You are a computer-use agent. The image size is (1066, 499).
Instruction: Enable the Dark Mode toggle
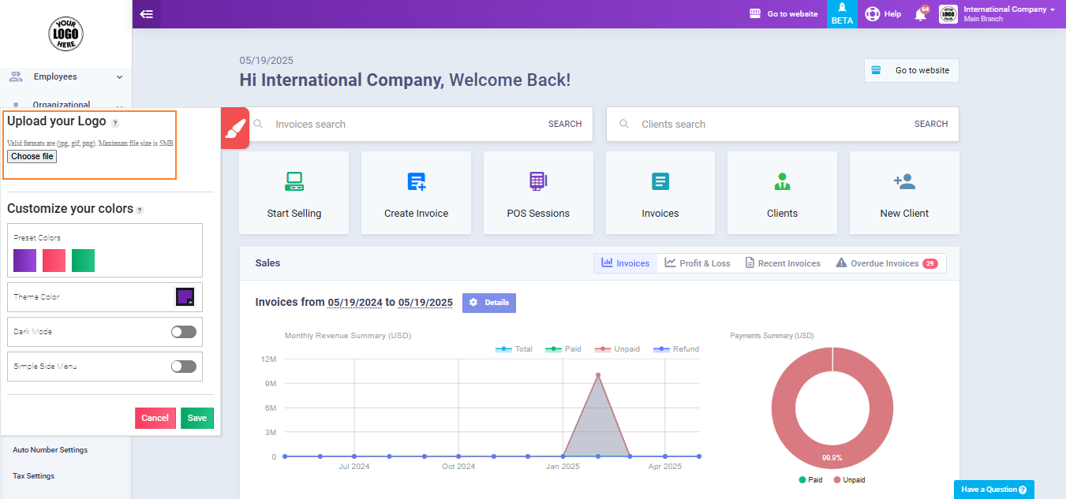point(183,332)
